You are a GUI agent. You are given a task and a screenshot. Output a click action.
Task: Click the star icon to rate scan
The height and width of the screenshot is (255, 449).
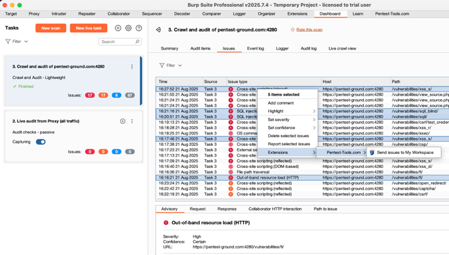(x=292, y=29)
